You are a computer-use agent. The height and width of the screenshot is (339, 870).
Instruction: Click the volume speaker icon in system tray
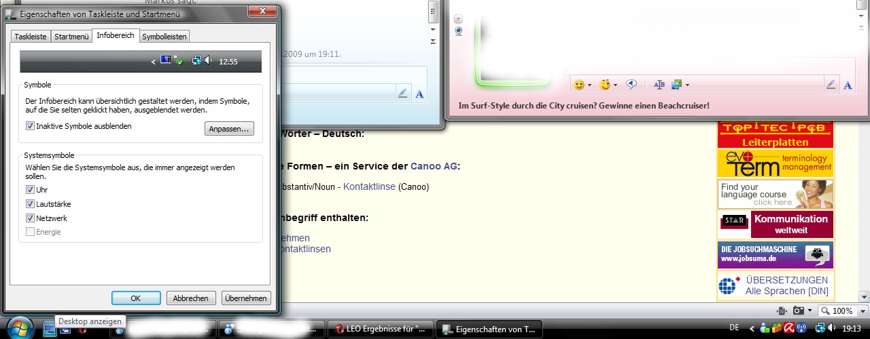pos(831,328)
